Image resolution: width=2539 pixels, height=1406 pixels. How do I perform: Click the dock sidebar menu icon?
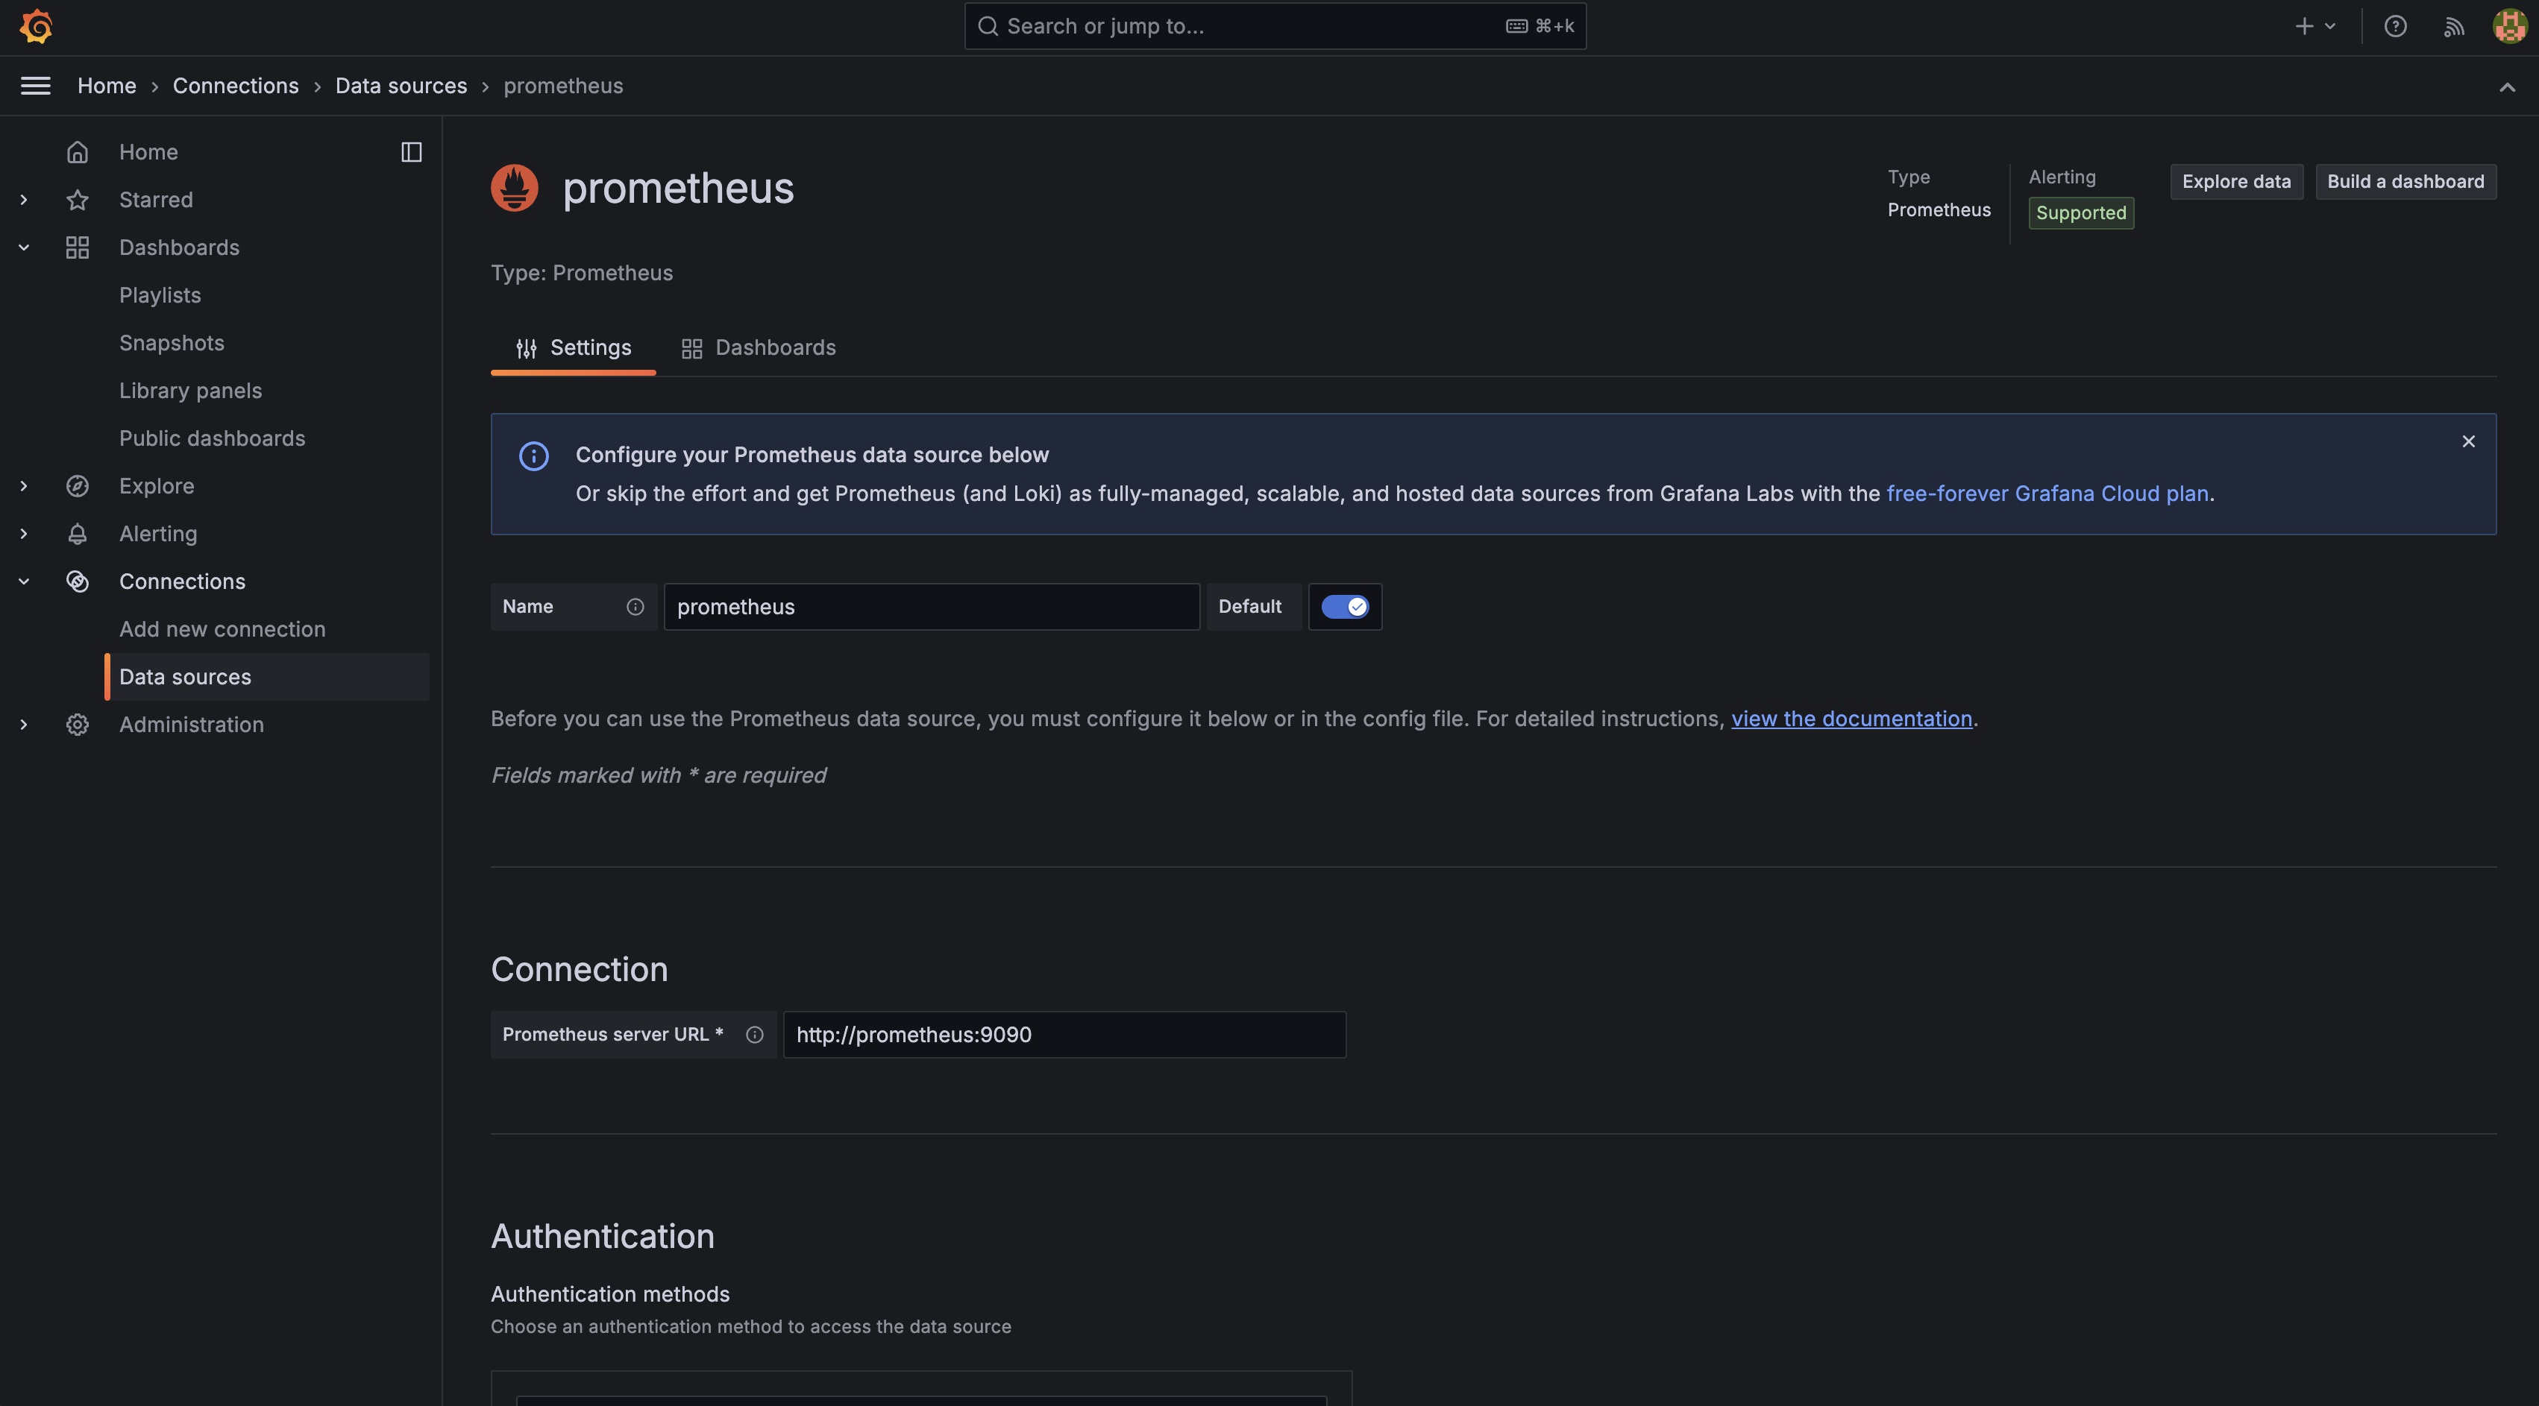pos(411,152)
